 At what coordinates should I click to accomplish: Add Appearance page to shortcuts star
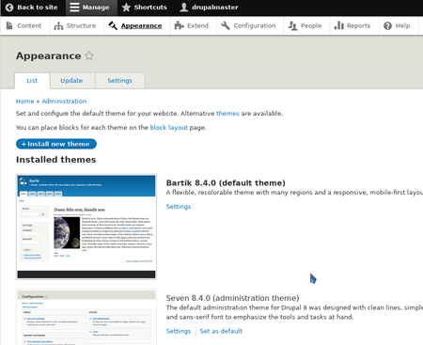89,55
